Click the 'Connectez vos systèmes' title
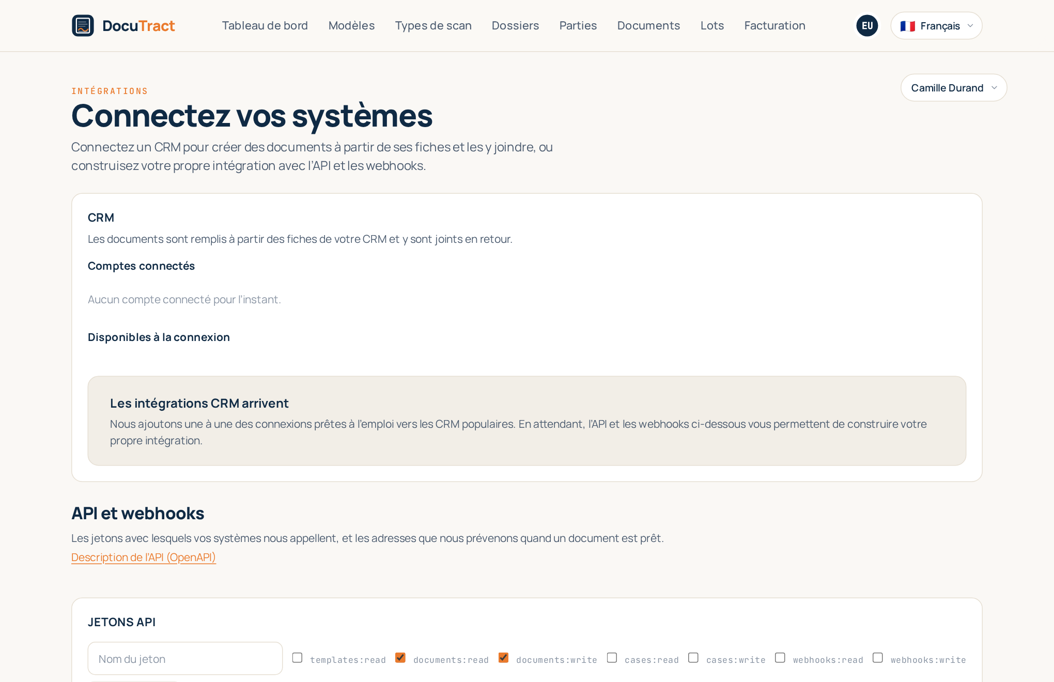The height and width of the screenshot is (682, 1054). (252, 116)
